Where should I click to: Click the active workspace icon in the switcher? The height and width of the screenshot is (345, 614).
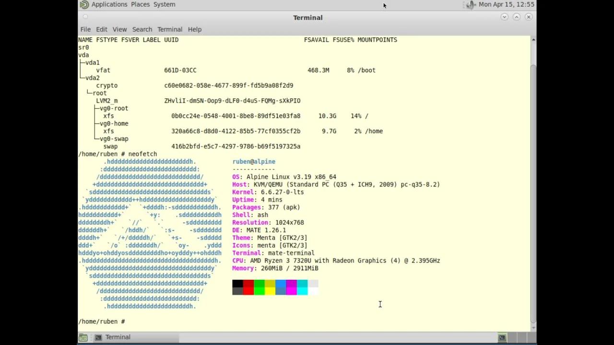(x=502, y=337)
